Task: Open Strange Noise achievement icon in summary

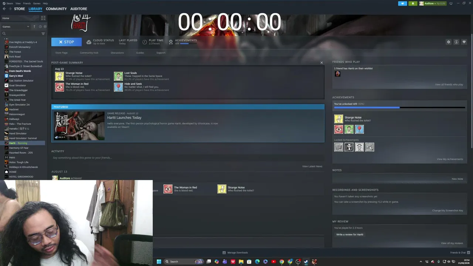Action: coord(59,76)
